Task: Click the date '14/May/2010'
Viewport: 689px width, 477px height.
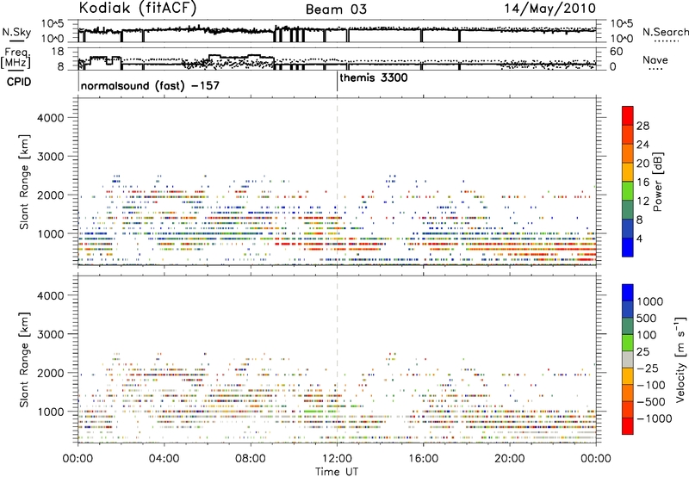Action: coord(549,9)
